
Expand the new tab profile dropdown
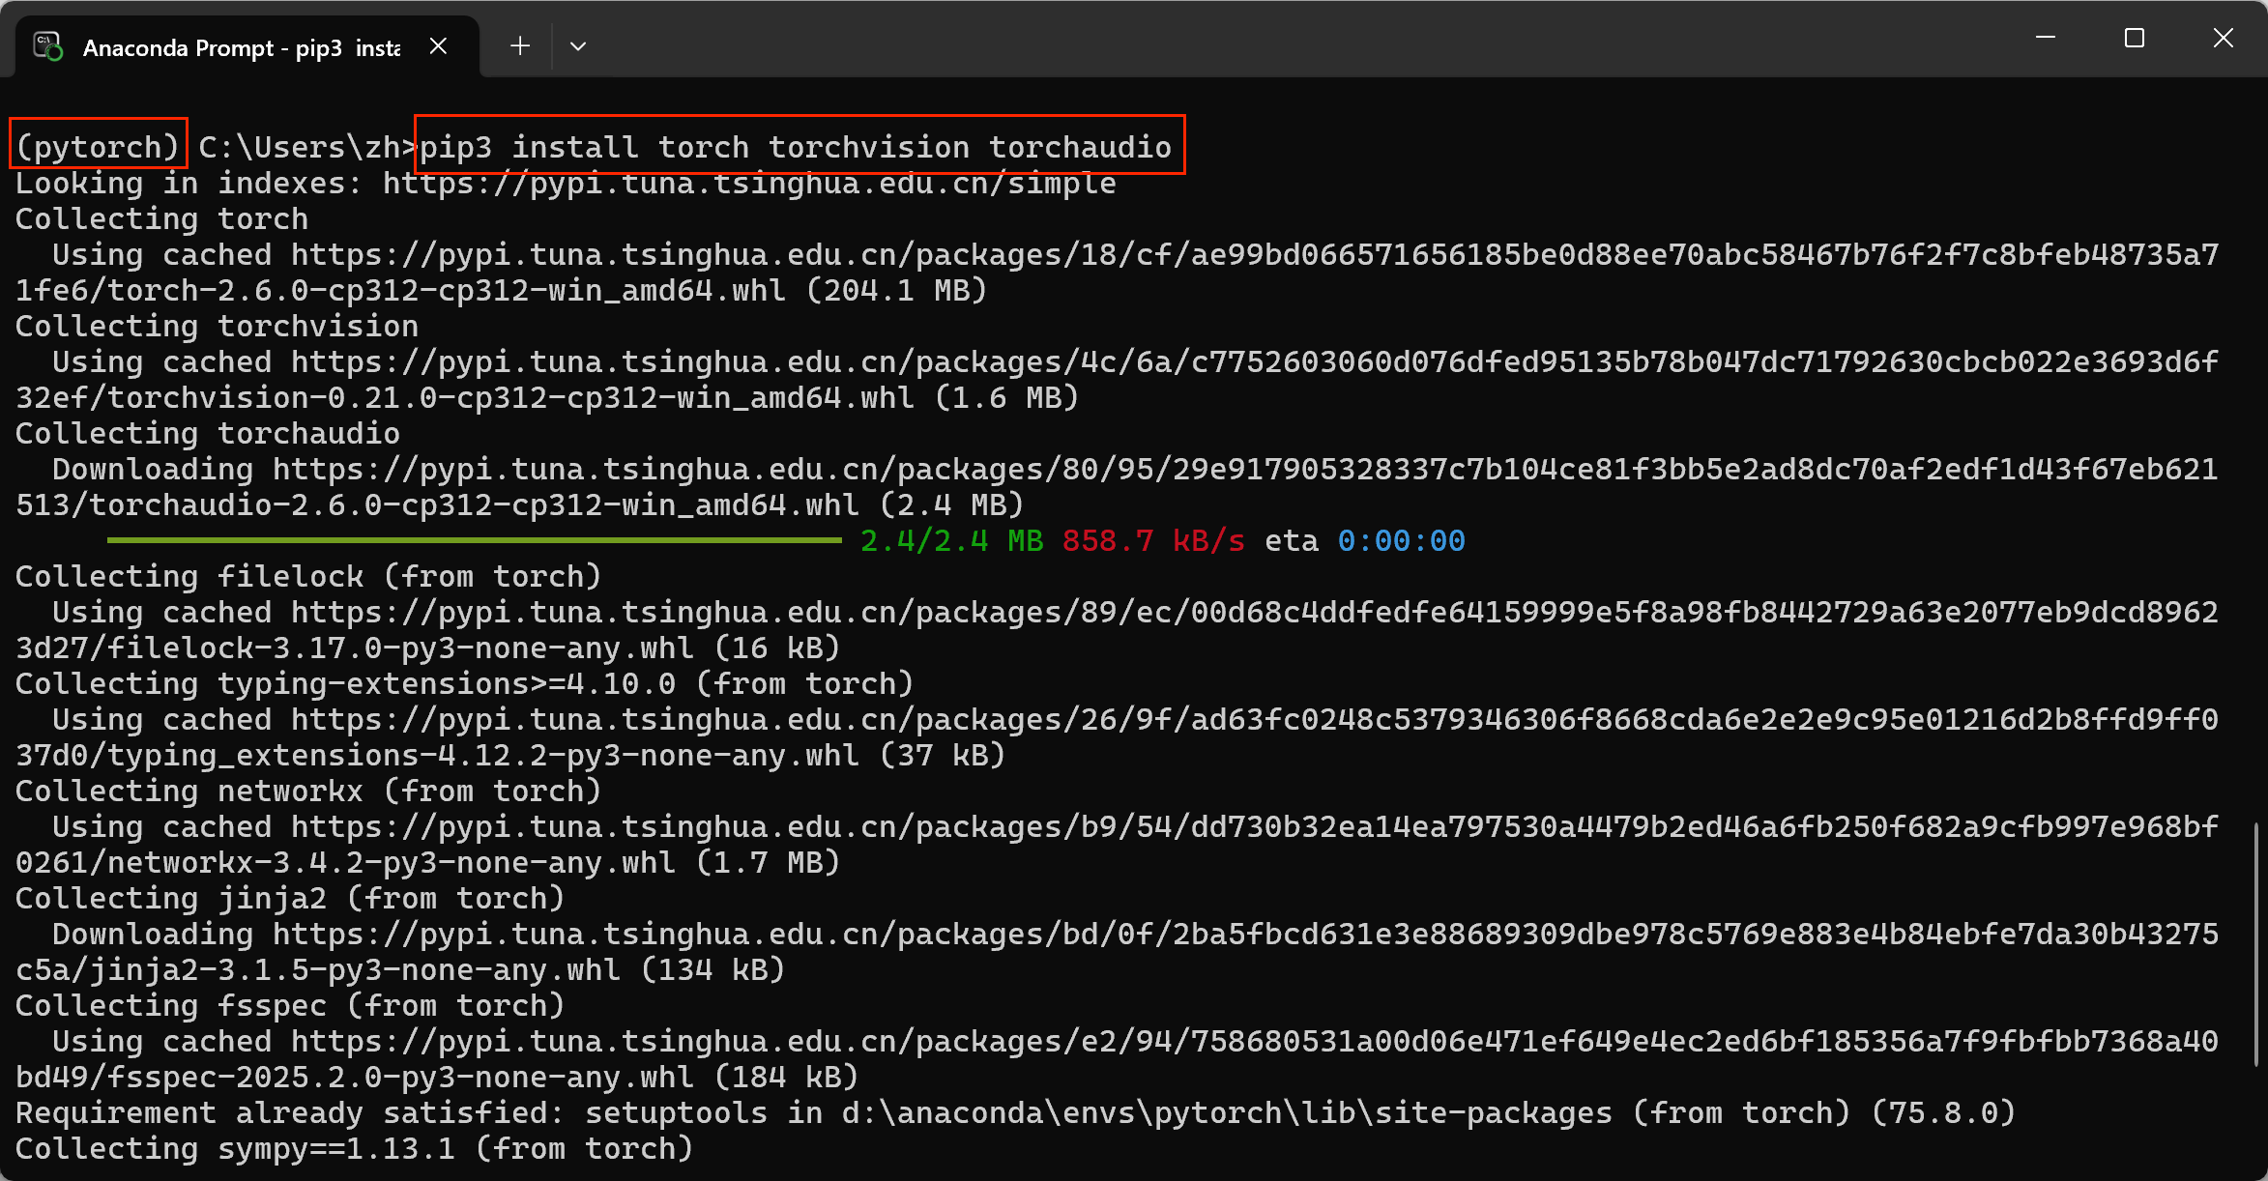pos(578,46)
